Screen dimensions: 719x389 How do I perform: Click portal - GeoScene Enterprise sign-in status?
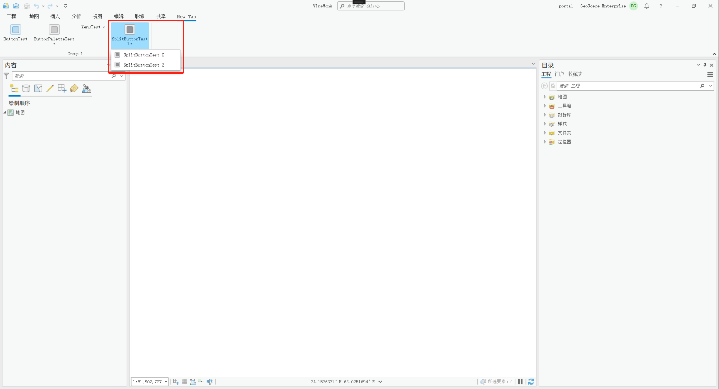592,6
